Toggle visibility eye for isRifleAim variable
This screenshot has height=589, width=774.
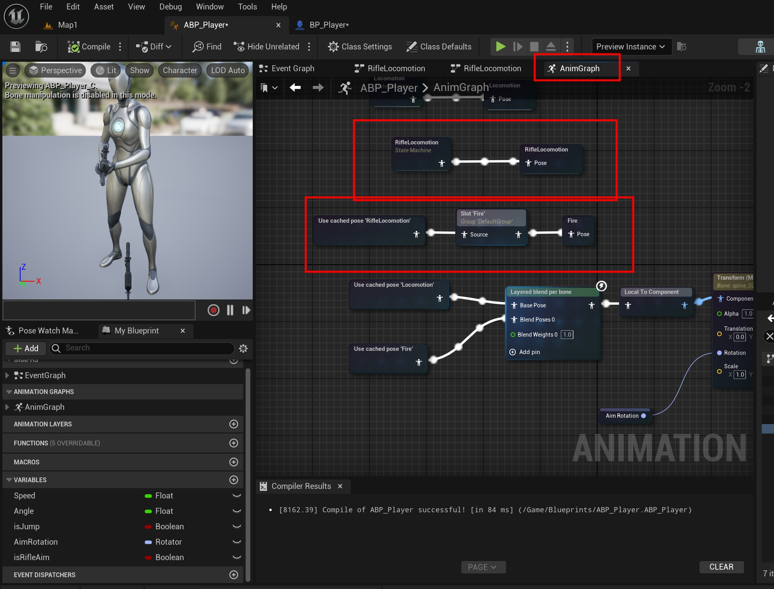pos(237,557)
